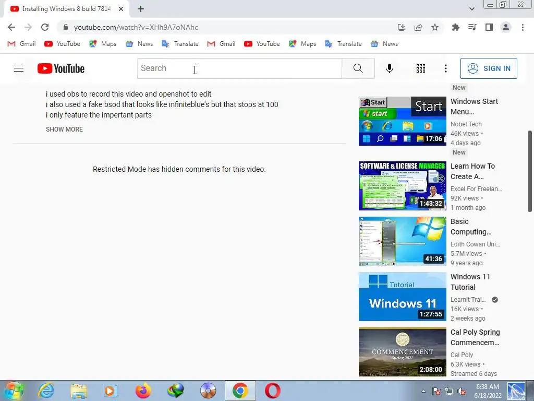Open first Maps bookmark
Screen dimensions: 534x401
click(x=103, y=44)
